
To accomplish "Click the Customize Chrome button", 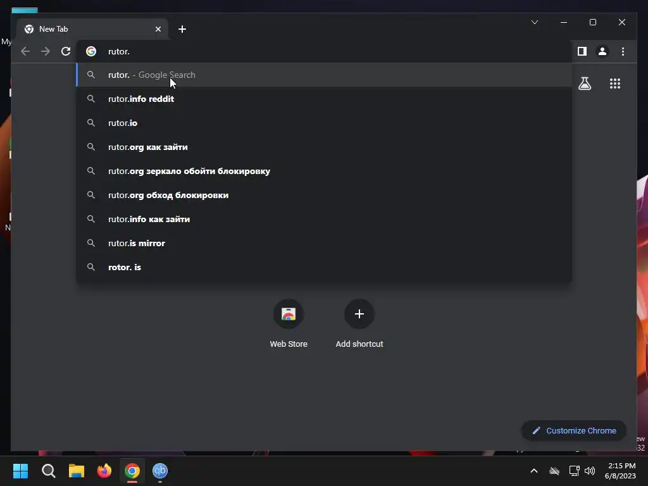I will click(x=573, y=430).
